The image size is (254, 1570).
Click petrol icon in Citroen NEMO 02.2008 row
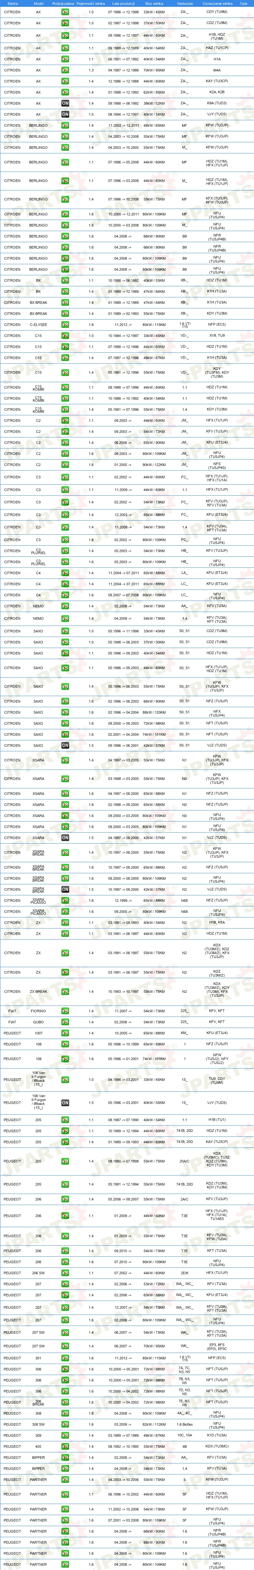65,606
